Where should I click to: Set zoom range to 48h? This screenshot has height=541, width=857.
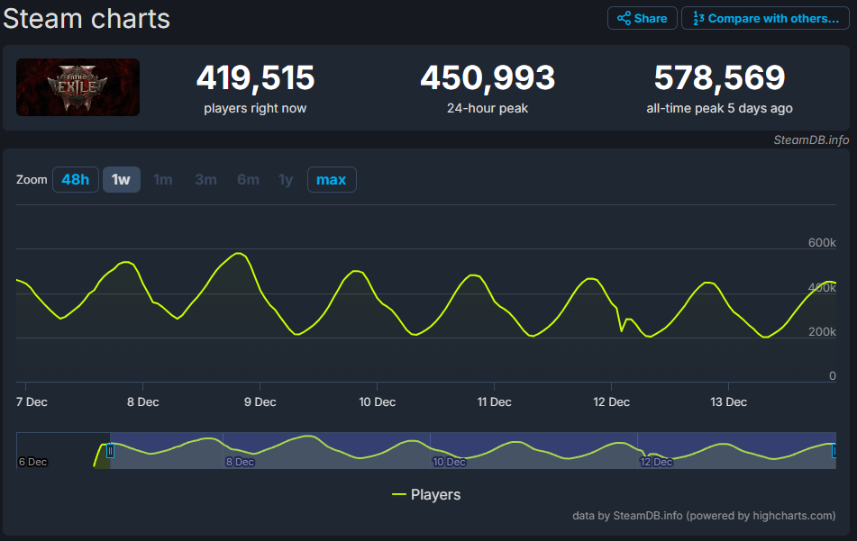click(75, 180)
